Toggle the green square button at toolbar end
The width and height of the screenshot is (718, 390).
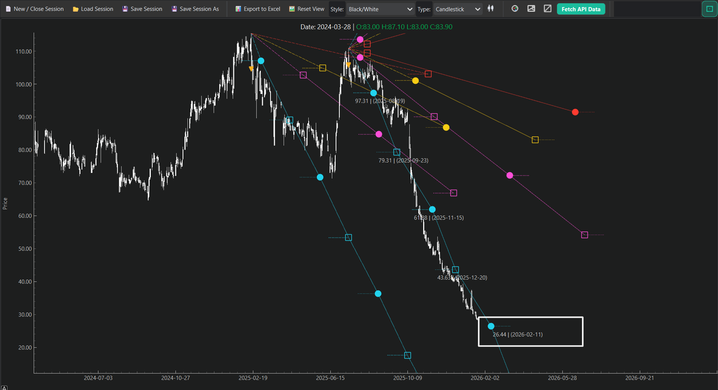click(x=708, y=9)
